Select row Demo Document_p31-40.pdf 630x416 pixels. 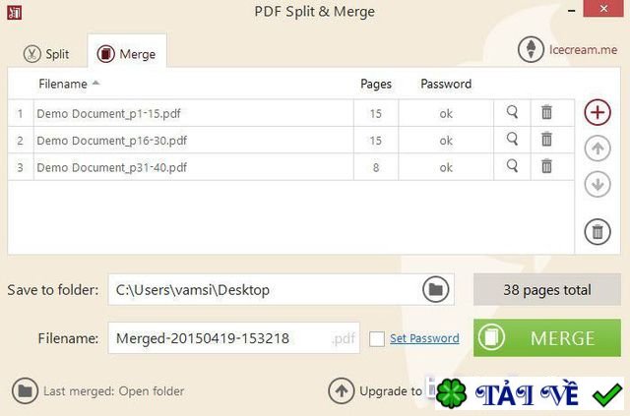(291, 167)
